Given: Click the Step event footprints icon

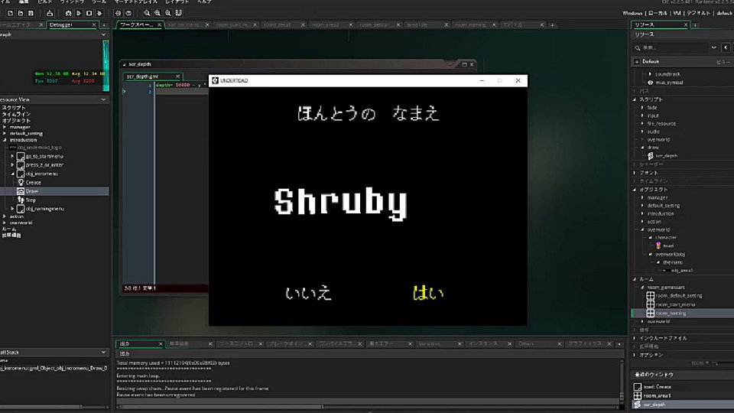Looking at the screenshot, I should click(x=21, y=200).
